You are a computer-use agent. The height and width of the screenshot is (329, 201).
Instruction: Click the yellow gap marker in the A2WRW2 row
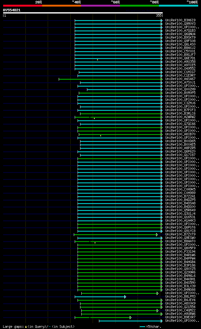pyautogui.click(x=95, y=119)
